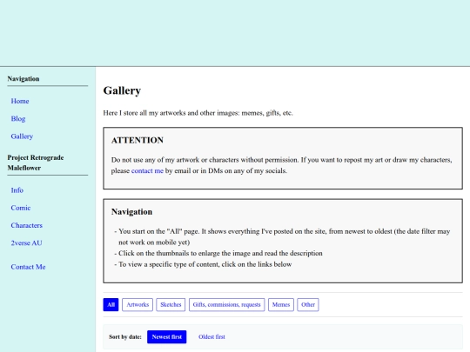This screenshot has height=352, width=470.
Task: Open the Info page link
Action: point(17,190)
